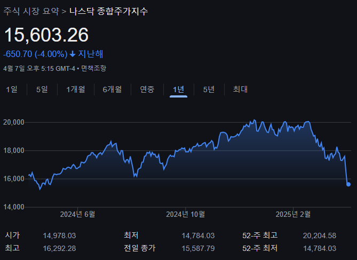Screen dimensions: 357x260
Task: Click the 20,000 y-axis label
Action: pos(14,122)
